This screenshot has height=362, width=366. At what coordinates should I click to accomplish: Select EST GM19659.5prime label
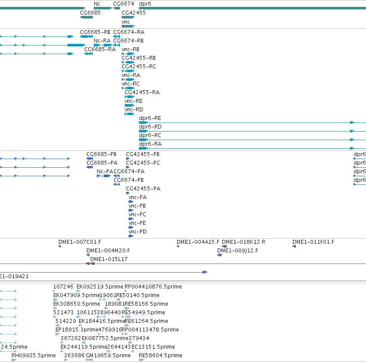pyautogui.click(x=108, y=356)
